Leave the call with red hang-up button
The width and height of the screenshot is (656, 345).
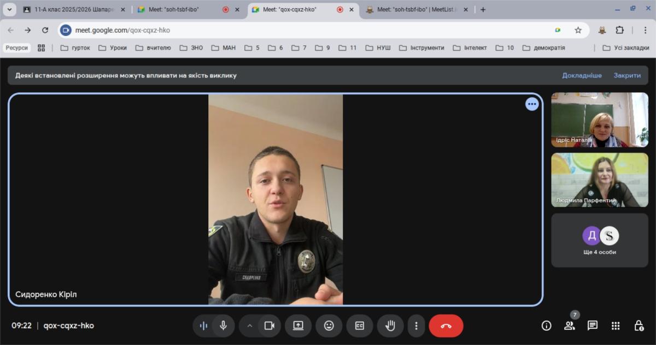[446, 325]
